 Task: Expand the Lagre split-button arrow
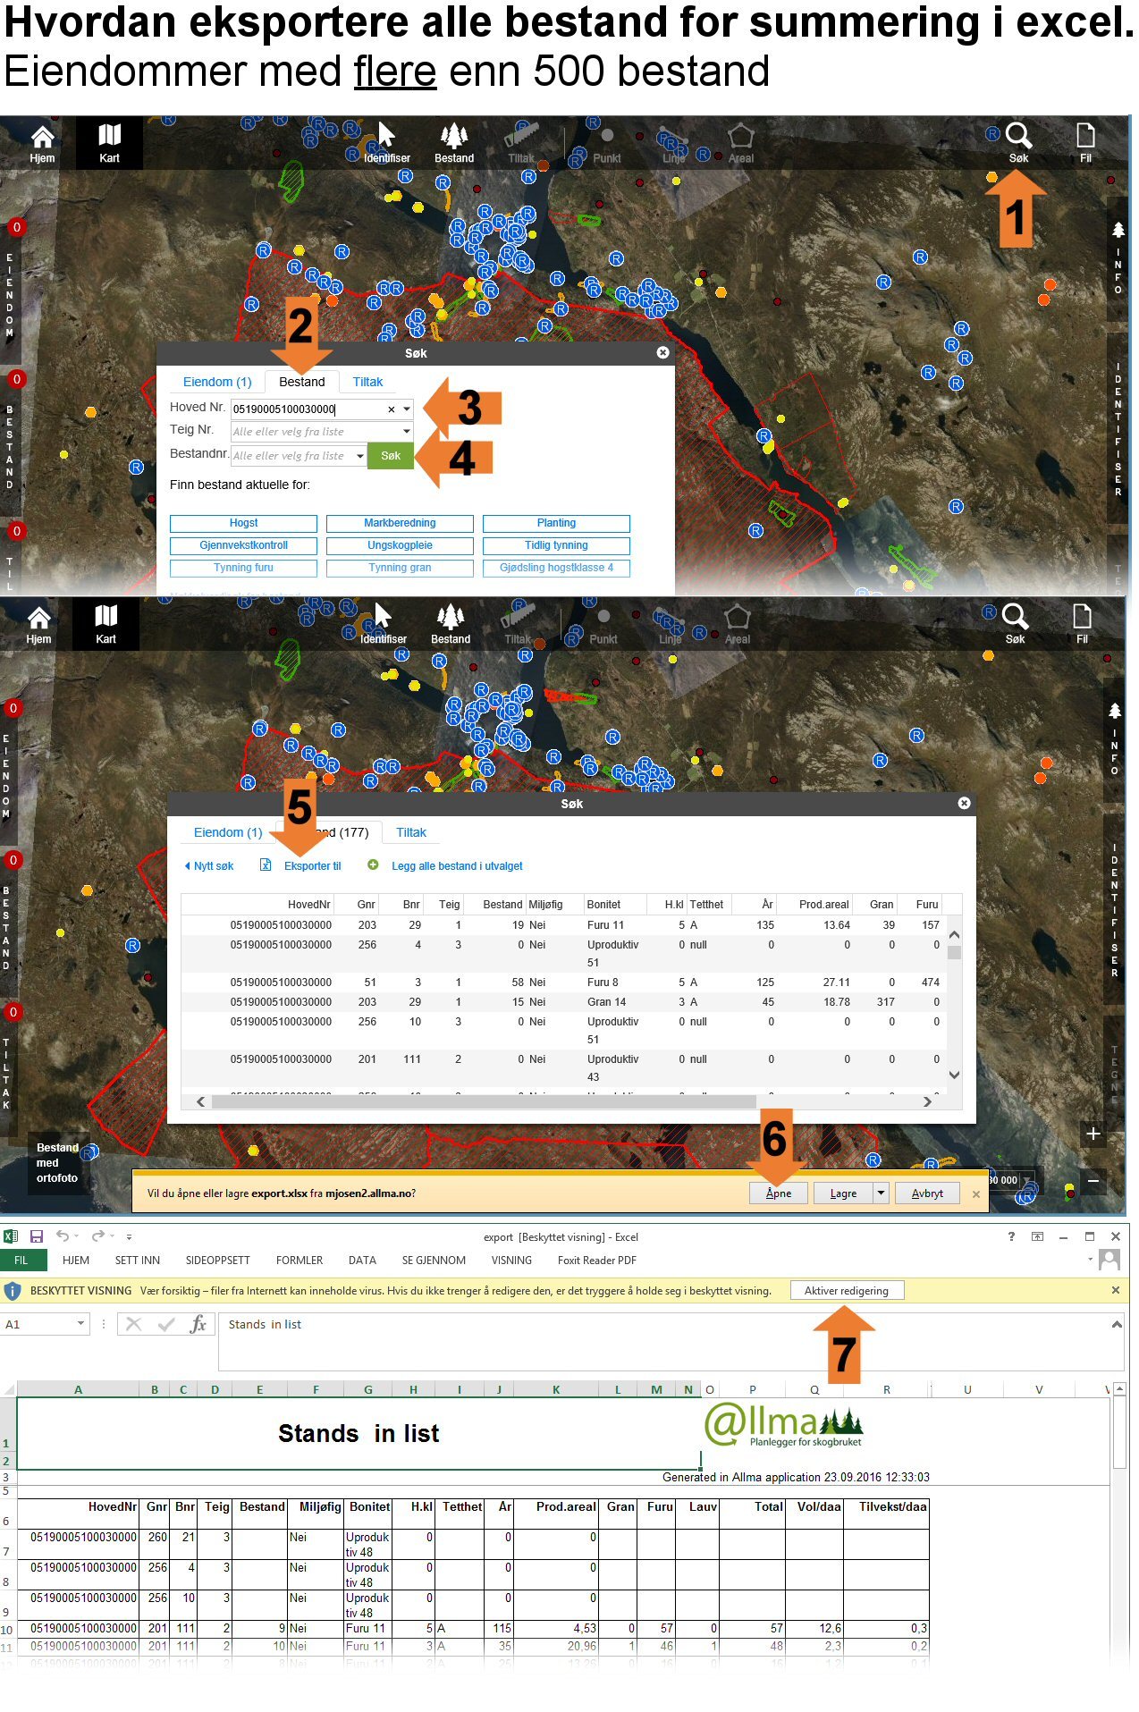coord(881,1193)
